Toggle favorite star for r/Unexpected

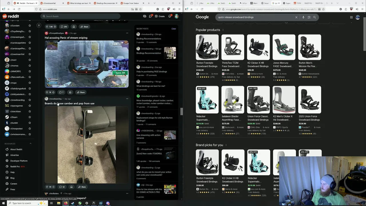coord(30,128)
